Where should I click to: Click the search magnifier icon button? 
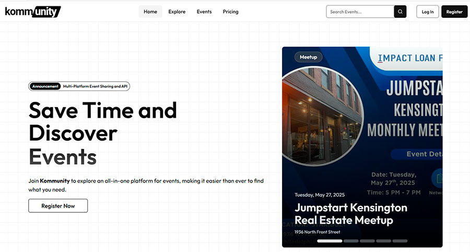(400, 12)
